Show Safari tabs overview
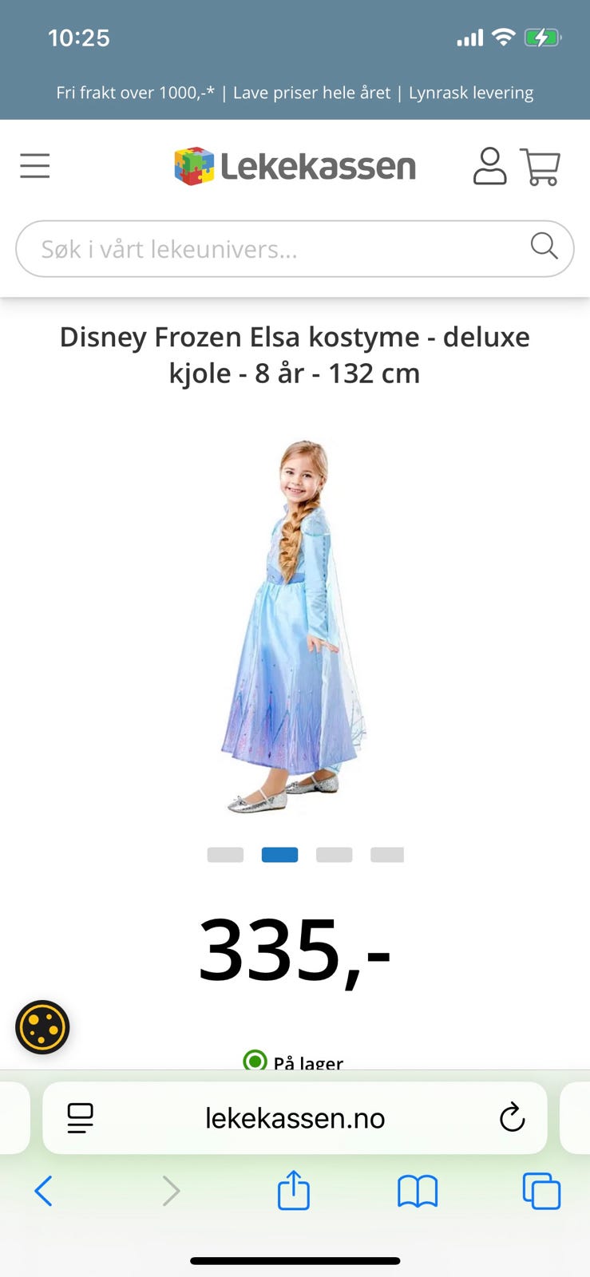This screenshot has height=1277, width=590. [x=541, y=1191]
